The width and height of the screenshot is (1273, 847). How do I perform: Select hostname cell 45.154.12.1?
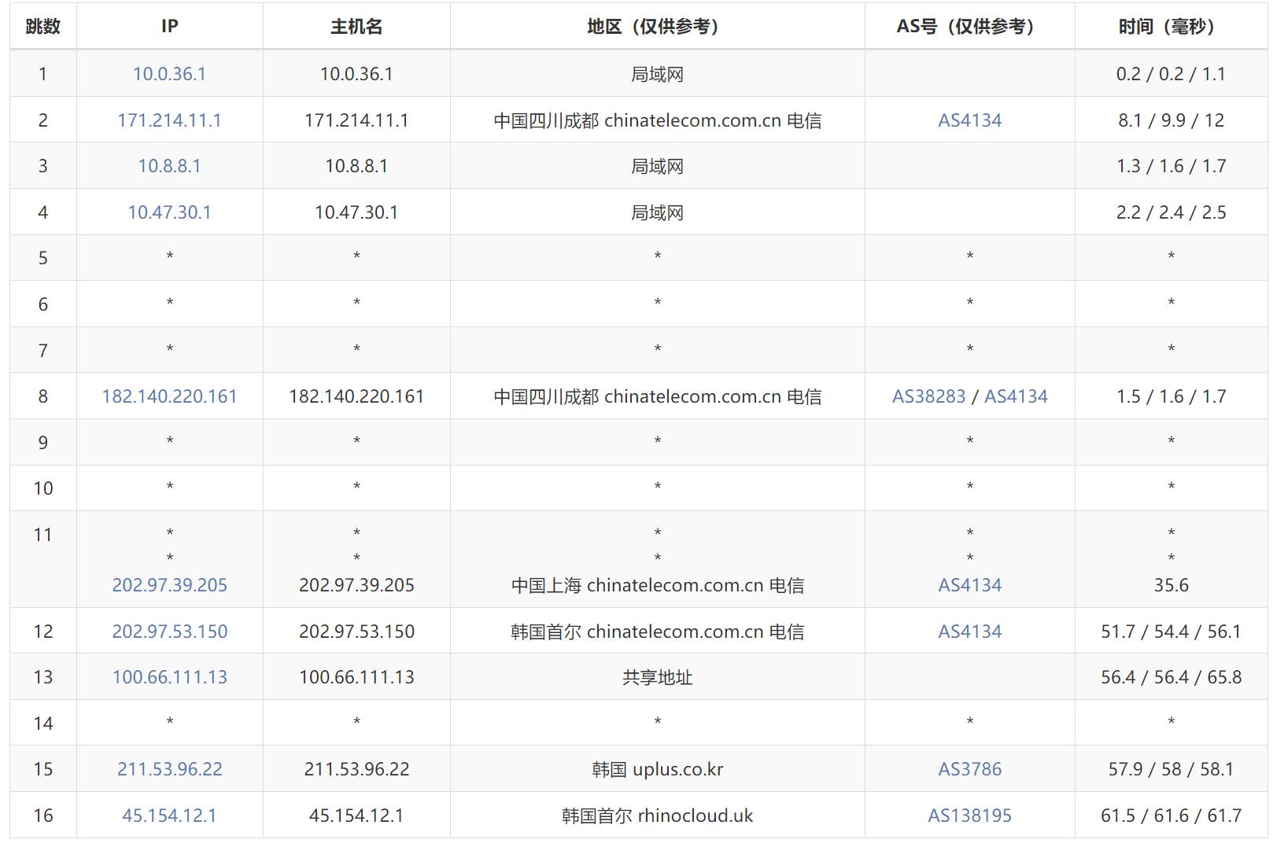[356, 816]
